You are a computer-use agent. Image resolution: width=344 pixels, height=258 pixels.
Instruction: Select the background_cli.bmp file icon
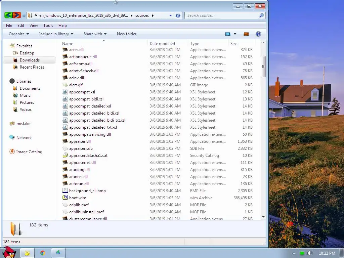point(65,191)
